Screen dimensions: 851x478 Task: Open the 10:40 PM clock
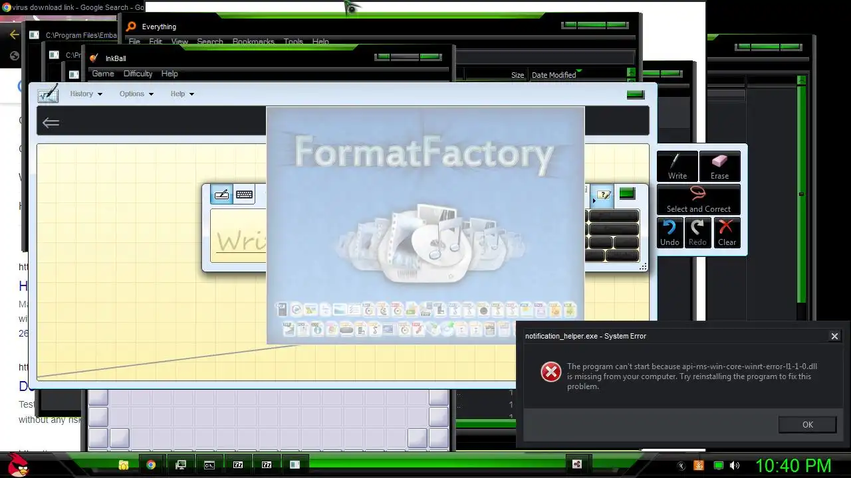[793, 465]
